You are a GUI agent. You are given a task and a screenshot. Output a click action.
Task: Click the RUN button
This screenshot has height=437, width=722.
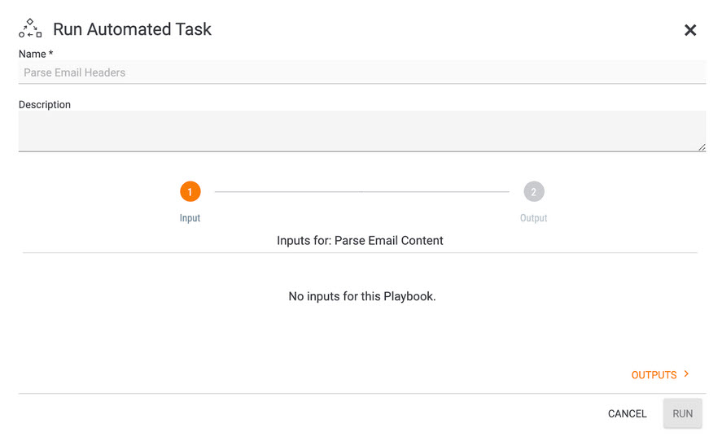click(682, 413)
